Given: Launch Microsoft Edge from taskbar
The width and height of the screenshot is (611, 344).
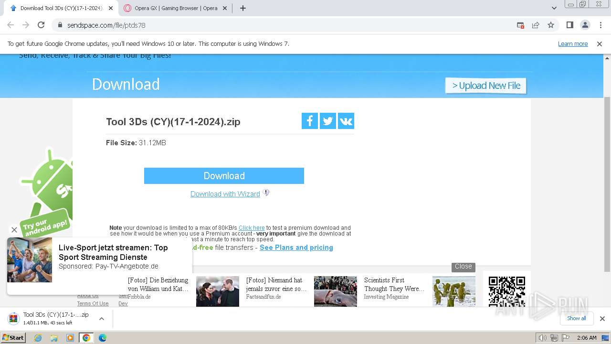Looking at the screenshot, I should tap(102, 338).
